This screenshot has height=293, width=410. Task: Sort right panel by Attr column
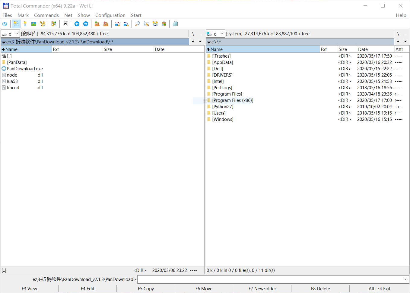tap(402, 49)
